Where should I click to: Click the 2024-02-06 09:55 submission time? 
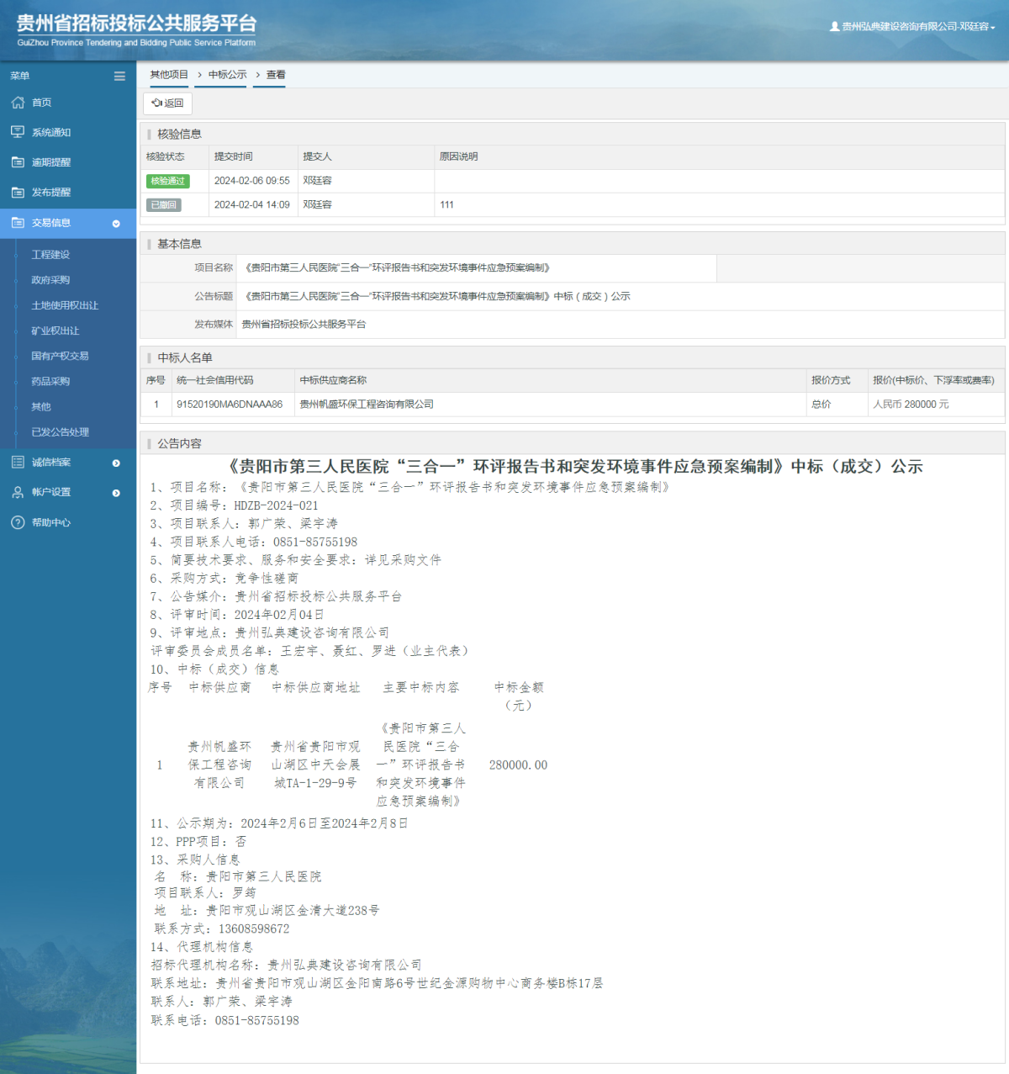click(251, 181)
